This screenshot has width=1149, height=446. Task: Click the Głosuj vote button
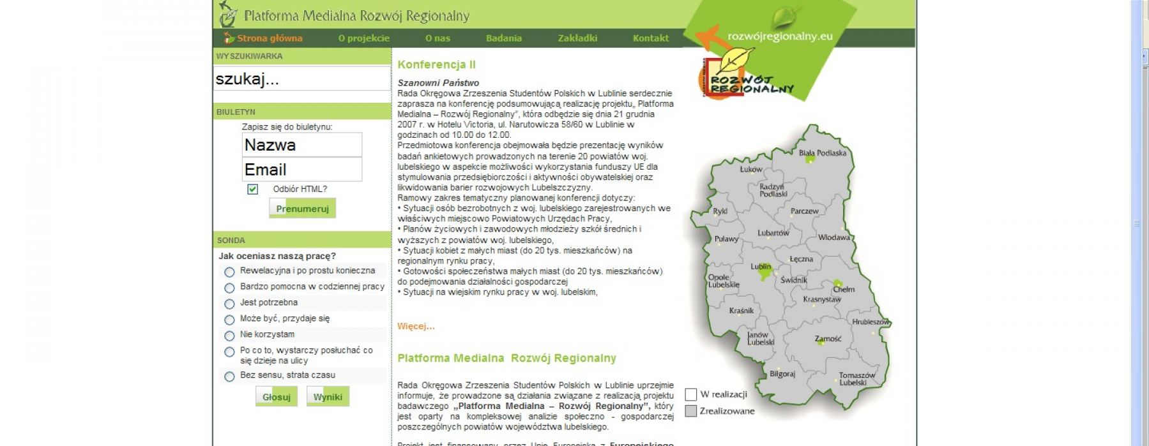[277, 397]
